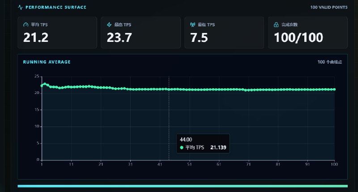Open the lowest TPS 7.5 card
The image size is (358, 192).
pyautogui.click(x=224, y=32)
